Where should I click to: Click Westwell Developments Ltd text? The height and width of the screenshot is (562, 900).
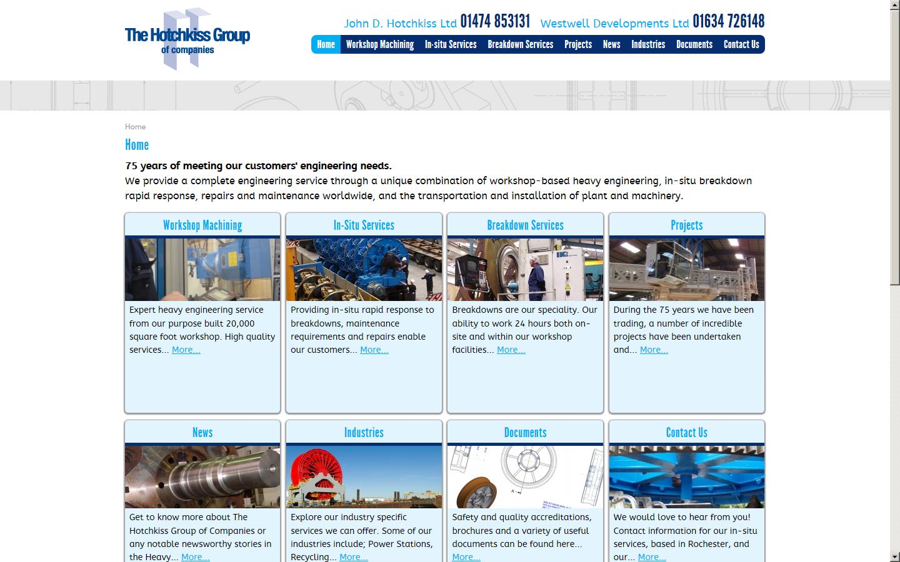614,24
